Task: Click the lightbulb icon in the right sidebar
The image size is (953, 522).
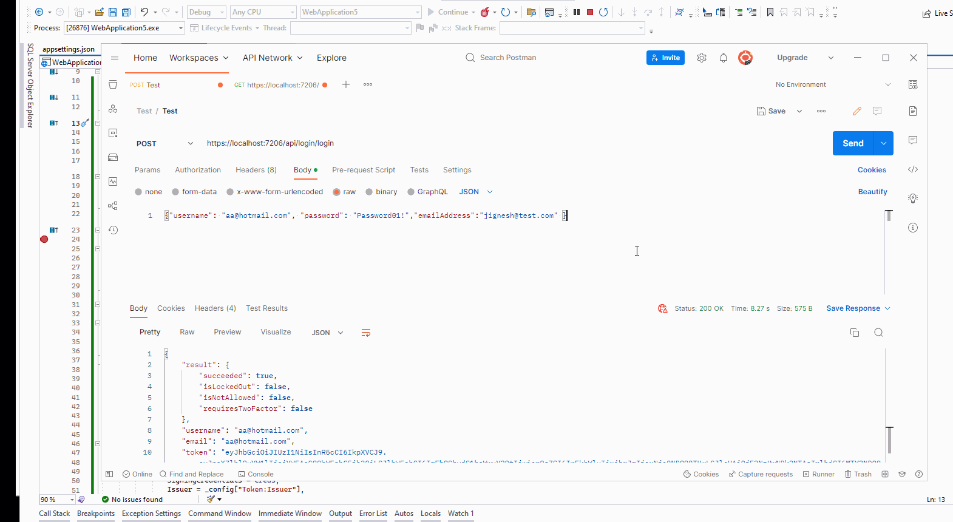Action: point(913,198)
